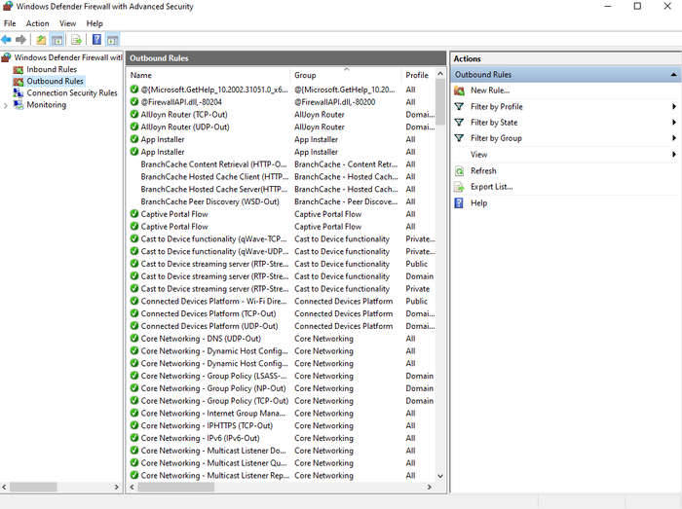Click the Export List icon in Actions pane
The width and height of the screenshot is (682, 509).
click(459, 187)
